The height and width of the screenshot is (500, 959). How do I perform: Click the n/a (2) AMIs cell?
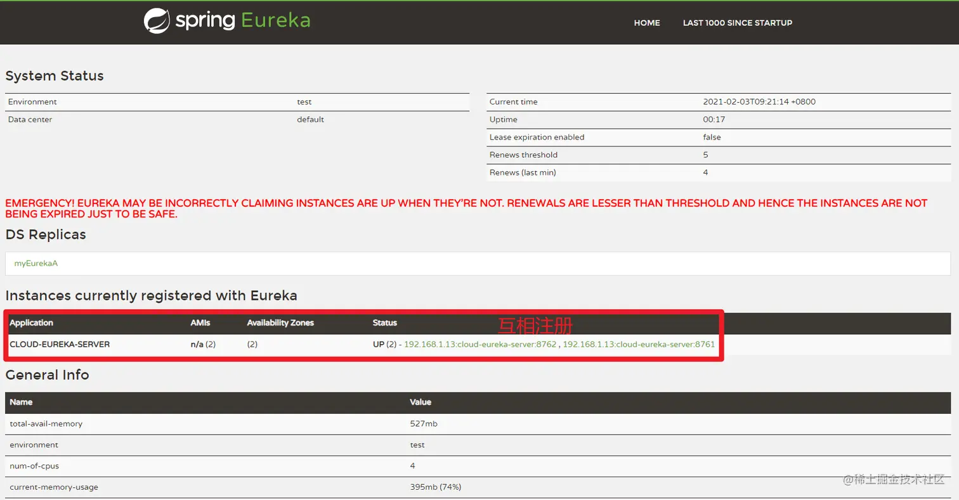tap(203, 344)
